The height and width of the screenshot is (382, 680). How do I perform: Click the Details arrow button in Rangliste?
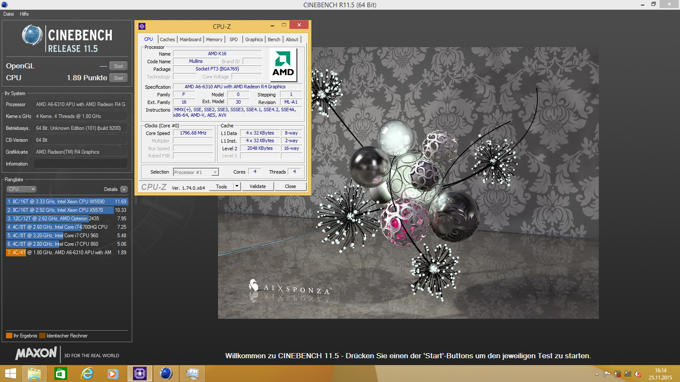tap(124, 189)
